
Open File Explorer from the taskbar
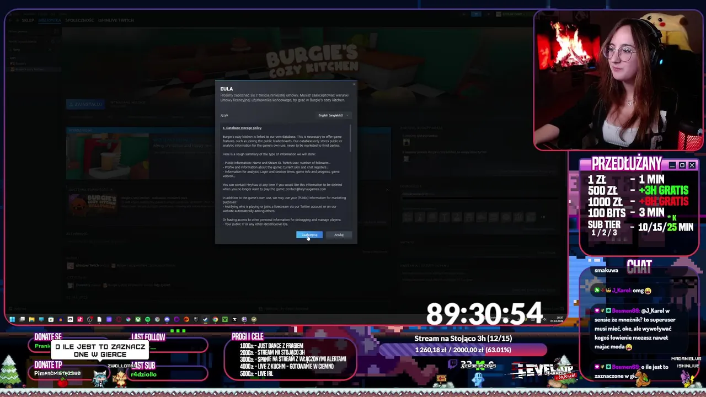click(x=31, y=319)
